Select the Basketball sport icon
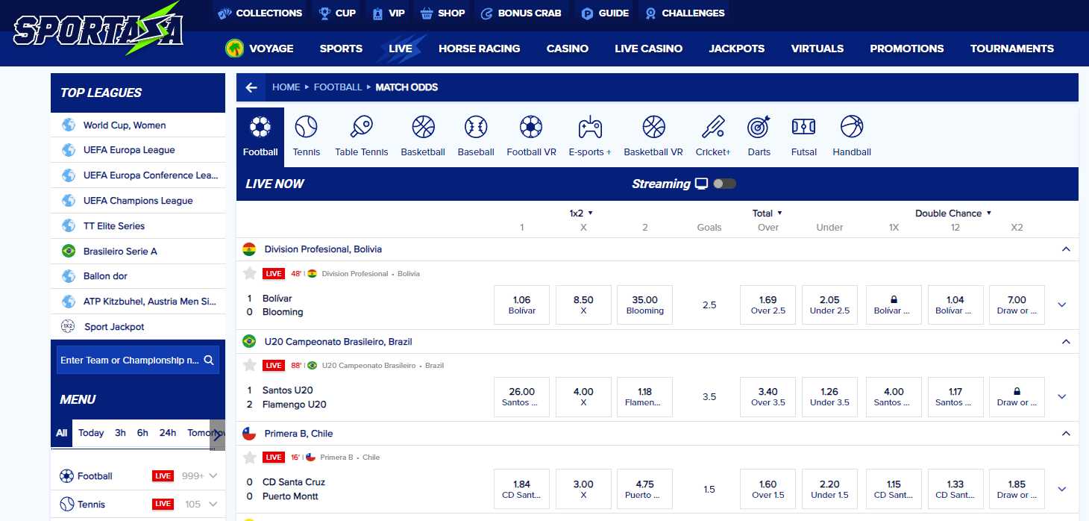The height and width of the screenshot is (521, 1089). [x=422, y=134]
